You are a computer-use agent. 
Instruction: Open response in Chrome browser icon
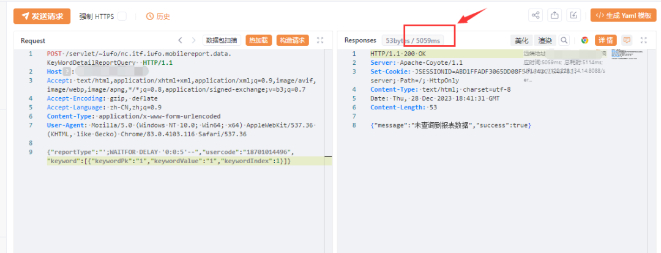(584, 40)
